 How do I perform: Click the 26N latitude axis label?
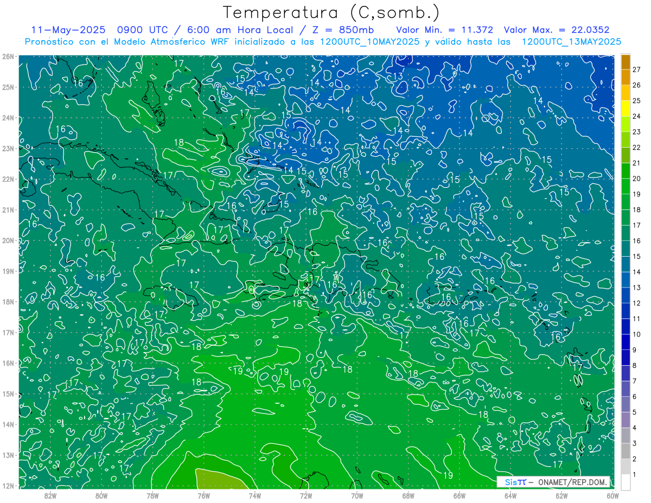[8, 56]
